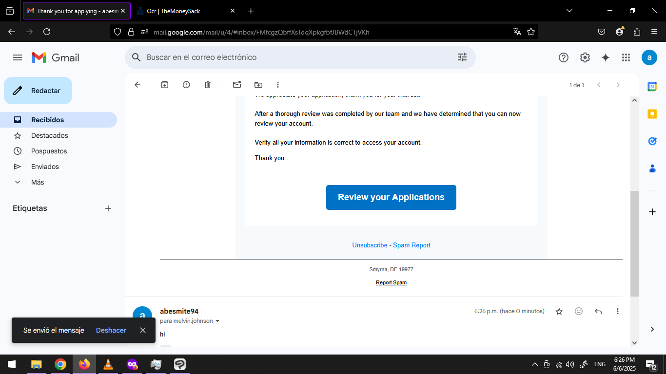The height and width of the screenshot is (374, 666).
Task: Mark the email as unread
Action: [237, 85]
